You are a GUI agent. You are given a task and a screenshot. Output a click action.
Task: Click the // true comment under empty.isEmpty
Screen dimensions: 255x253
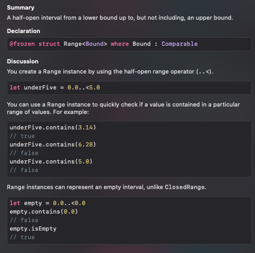tap(22, 237)
